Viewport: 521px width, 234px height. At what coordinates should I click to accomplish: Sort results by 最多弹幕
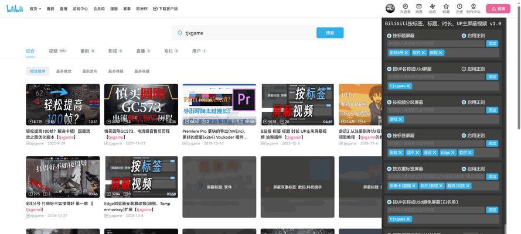(116, 71)
